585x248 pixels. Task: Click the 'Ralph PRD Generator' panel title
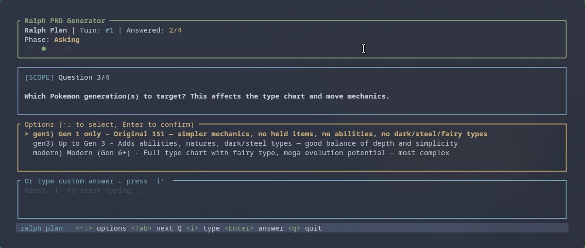tap(65, 21)
